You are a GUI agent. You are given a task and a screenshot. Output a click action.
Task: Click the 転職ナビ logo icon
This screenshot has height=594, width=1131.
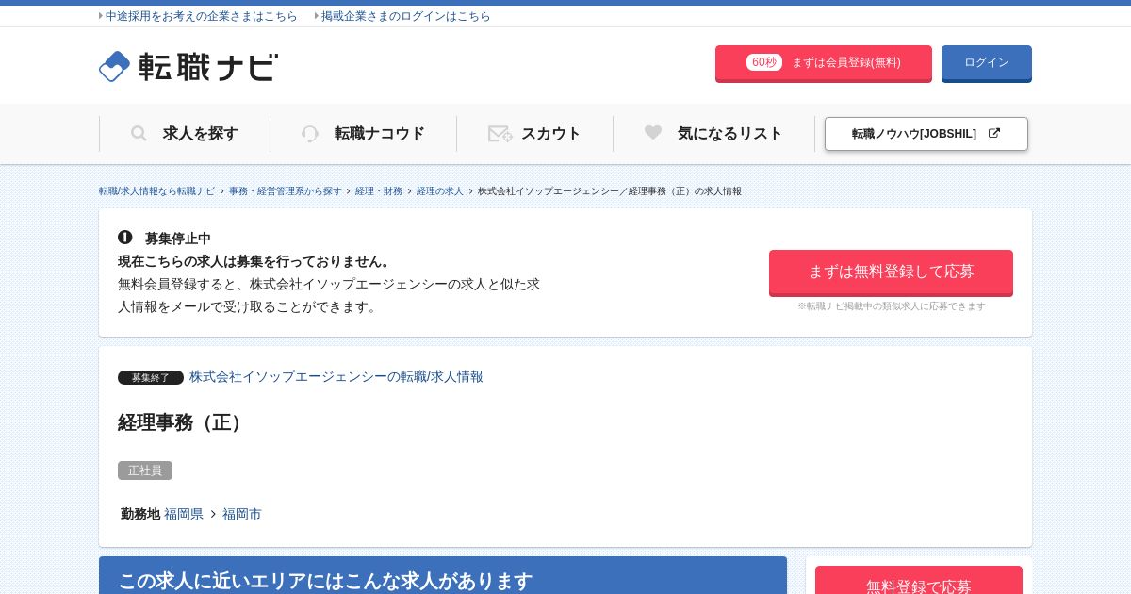click(x=114, y=66)
